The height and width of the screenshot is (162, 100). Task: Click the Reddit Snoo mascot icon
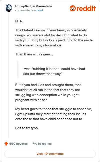click(x=73, y=8)
